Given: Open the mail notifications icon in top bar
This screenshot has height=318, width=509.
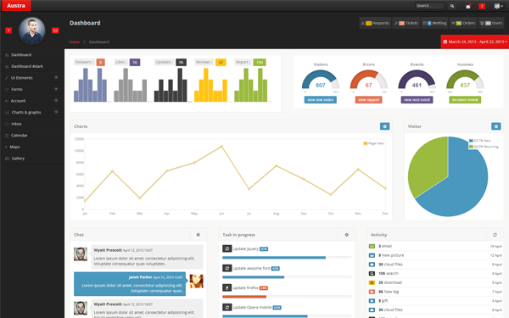Looking at the screenshot, I should (x=468, y=6).
